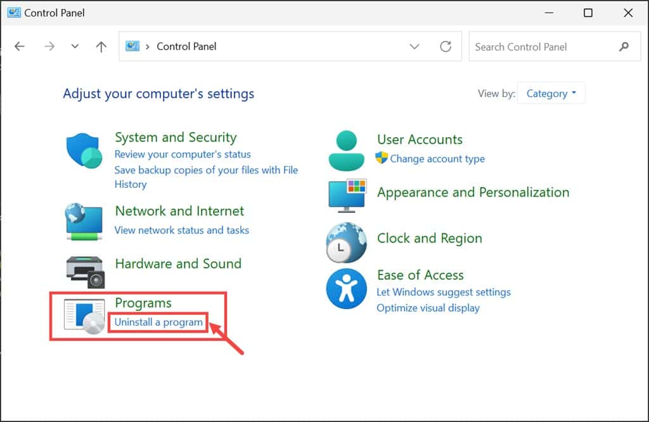Open Appearance and Personalization category
This screenshot has height=422, width=649.
click(473, 192)
